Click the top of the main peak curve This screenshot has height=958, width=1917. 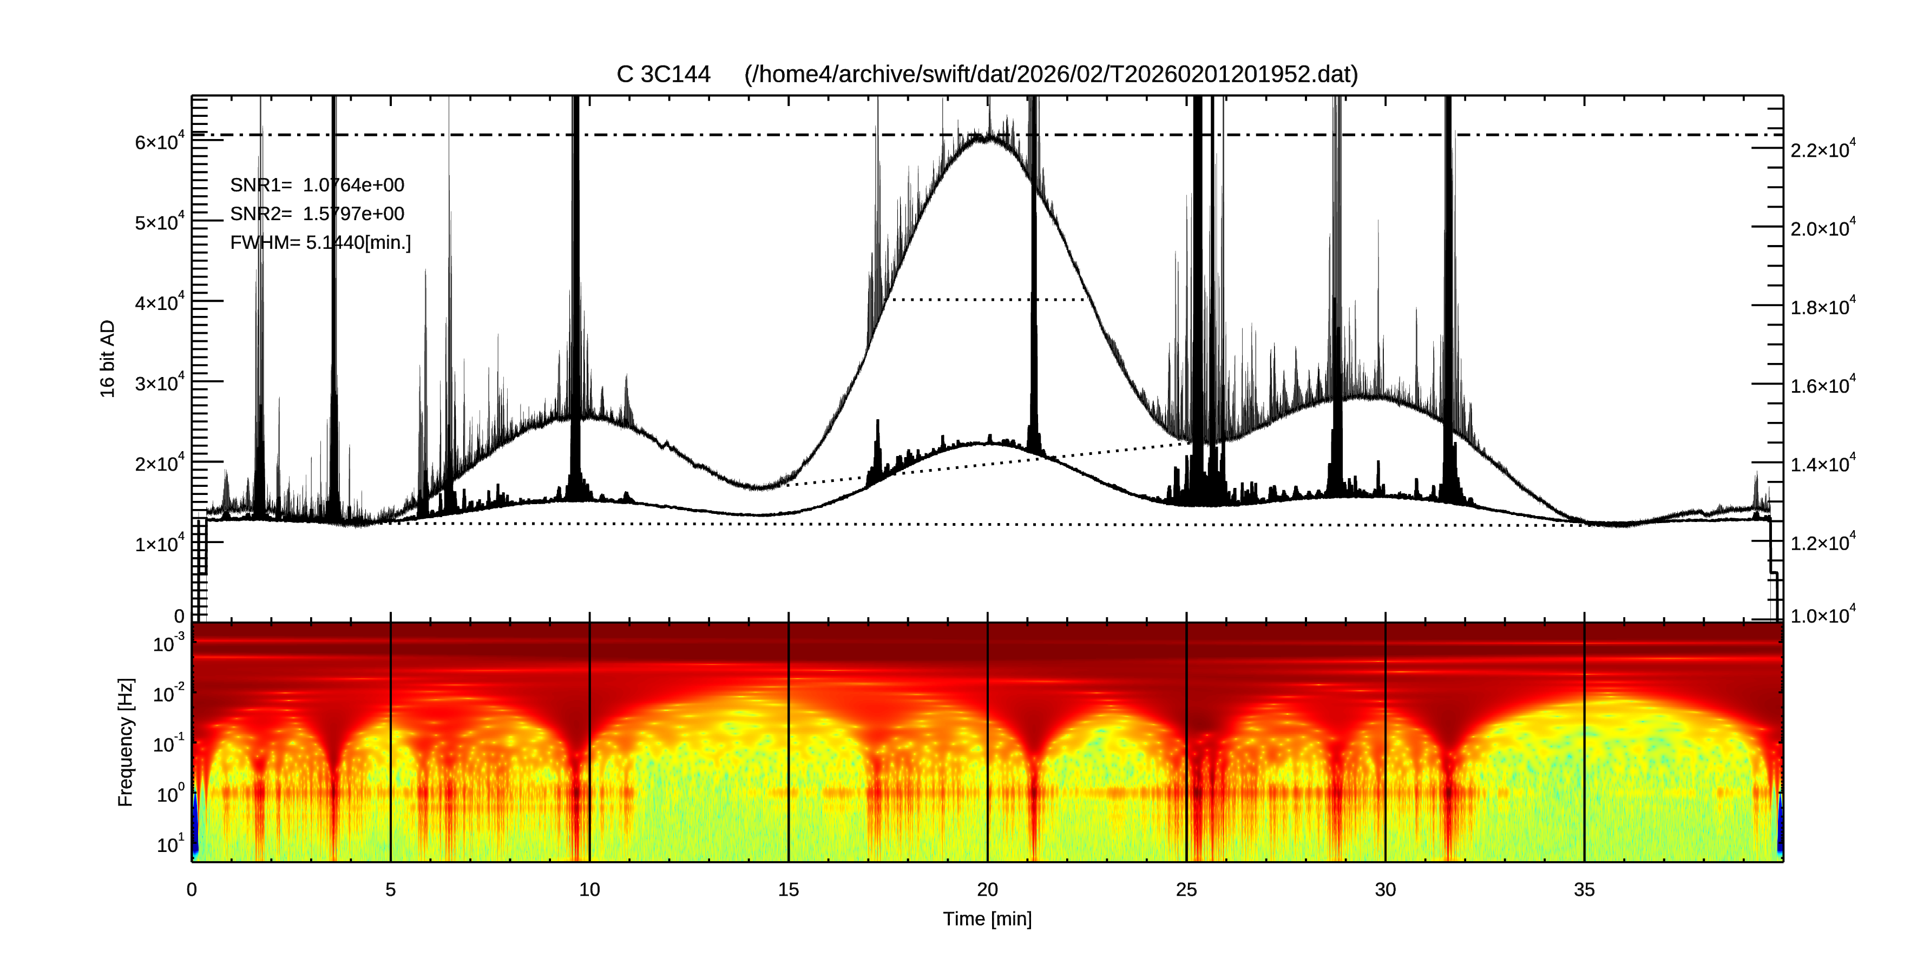coord(985,139)
